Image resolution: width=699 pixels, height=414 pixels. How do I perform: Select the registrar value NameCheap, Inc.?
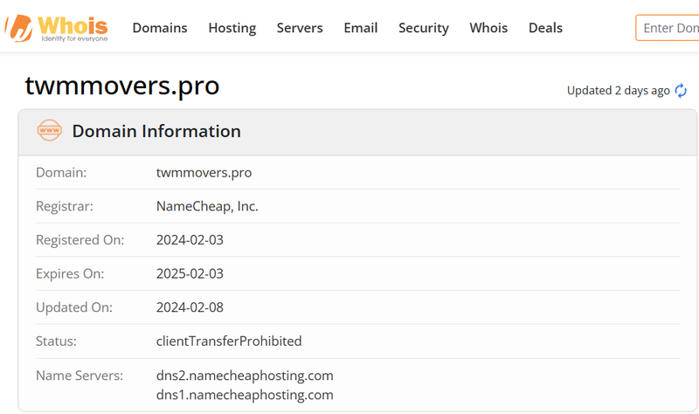(x=207, y=206)
